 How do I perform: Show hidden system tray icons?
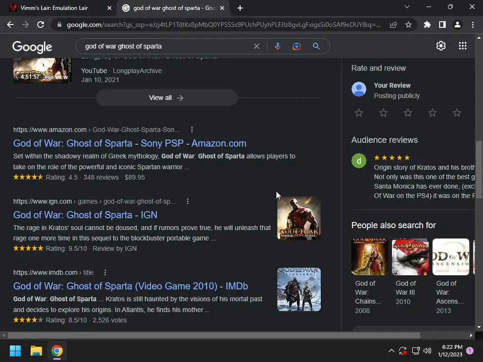tap(391, 351)
